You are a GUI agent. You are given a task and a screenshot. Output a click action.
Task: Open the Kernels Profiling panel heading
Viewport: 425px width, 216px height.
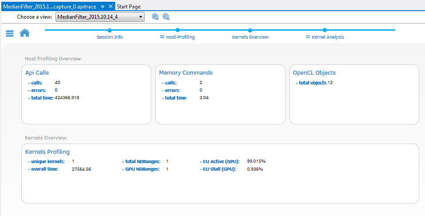click(x=48, y=152)
